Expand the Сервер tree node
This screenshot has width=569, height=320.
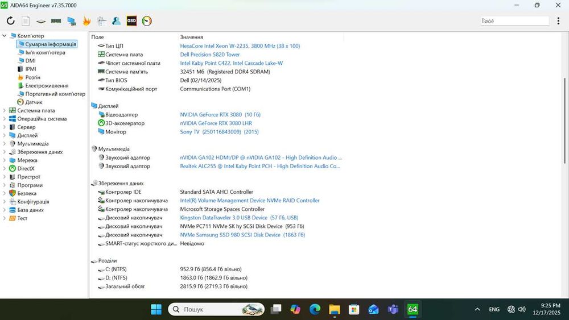5,127
